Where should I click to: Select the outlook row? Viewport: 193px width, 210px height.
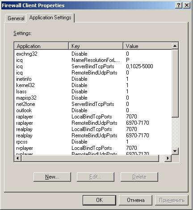point(93,110)
